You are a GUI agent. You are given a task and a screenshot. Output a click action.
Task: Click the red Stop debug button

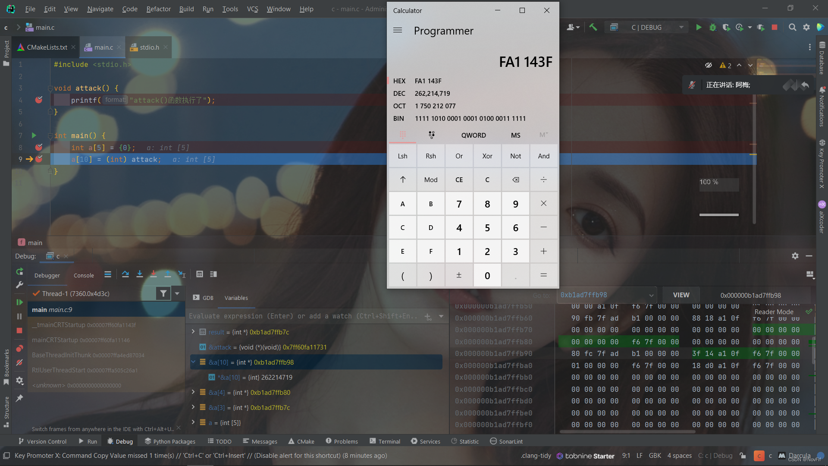click(x=19, y=331)
